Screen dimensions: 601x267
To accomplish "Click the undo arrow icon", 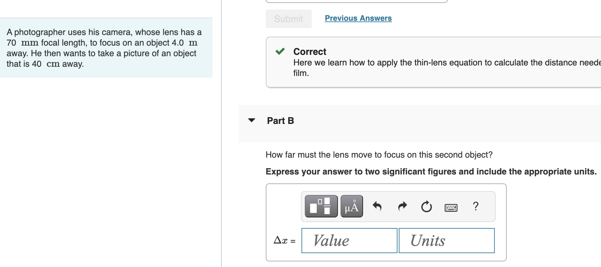I will 377,206.
